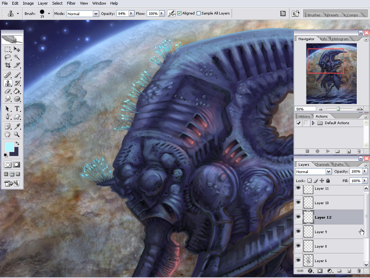
Task: Activate the Zoom magnifier tool
Action: pyautogui.click(x=17, y=135)
